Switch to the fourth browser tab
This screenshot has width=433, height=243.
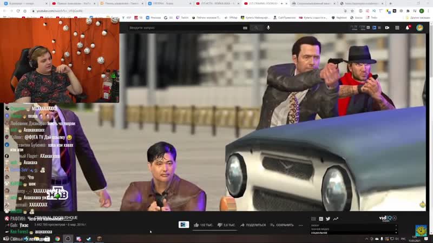169,4
